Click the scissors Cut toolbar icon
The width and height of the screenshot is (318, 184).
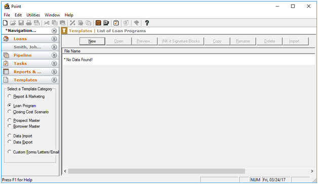pos(47,23)
